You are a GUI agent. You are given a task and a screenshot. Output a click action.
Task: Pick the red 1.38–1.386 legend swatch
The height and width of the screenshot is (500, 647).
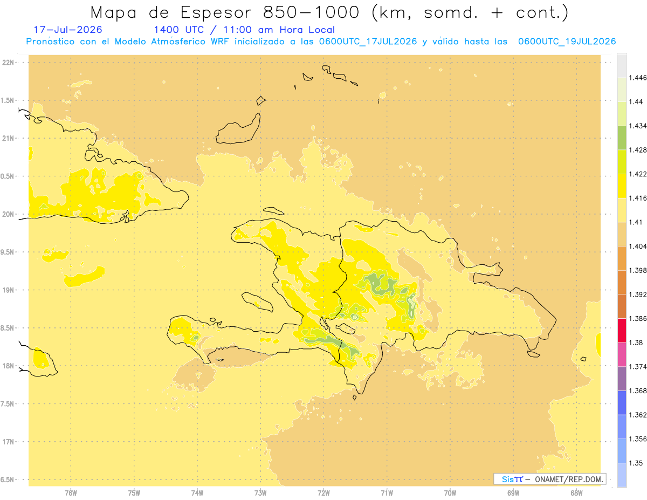(x=622, y=330)
